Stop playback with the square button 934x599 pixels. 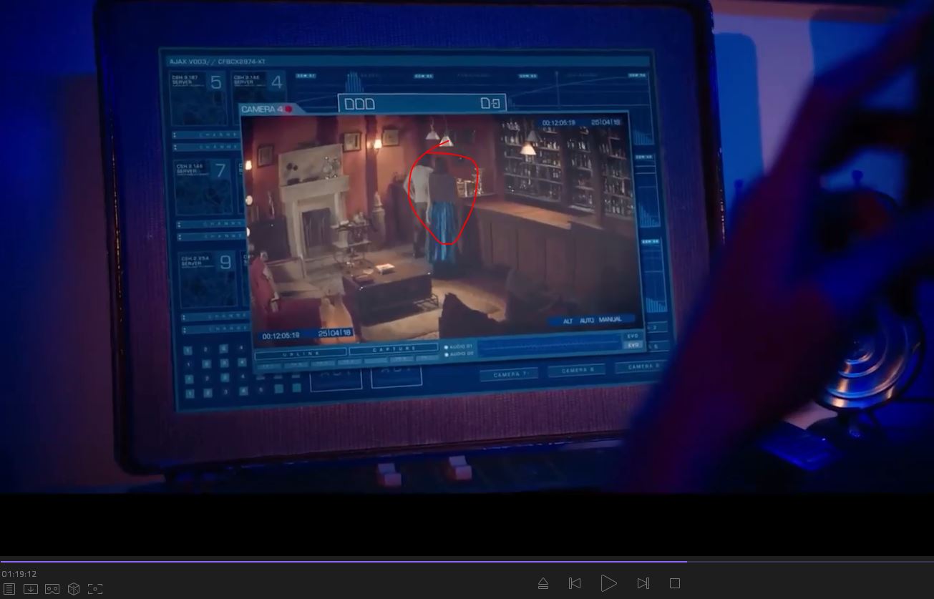pyautogui.click(x=674, y=583)
